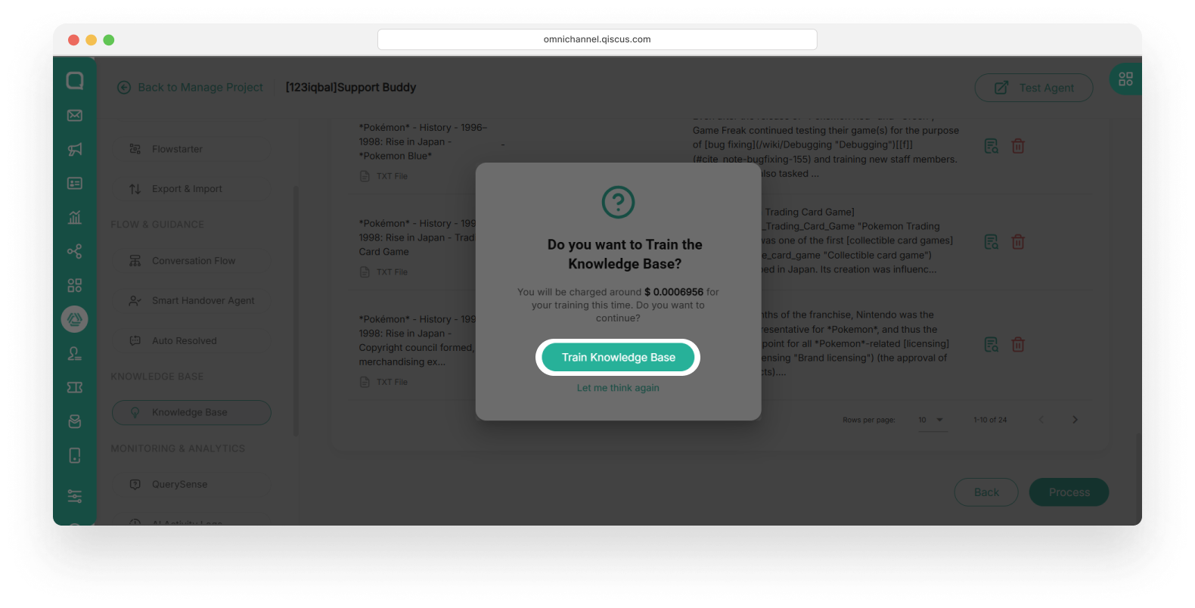Open QuerySense in the side menu

191,484
